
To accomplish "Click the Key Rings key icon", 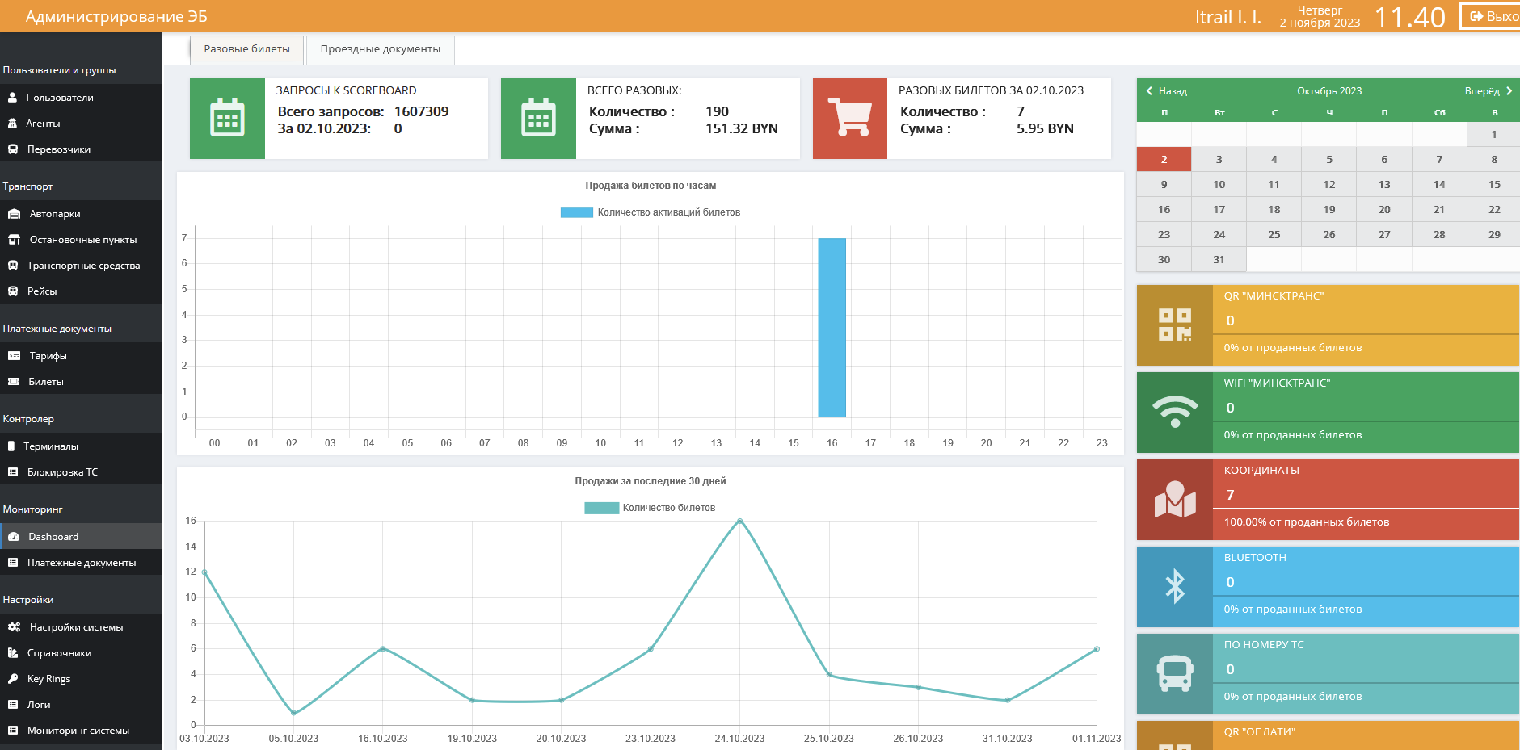I will 13,679.
